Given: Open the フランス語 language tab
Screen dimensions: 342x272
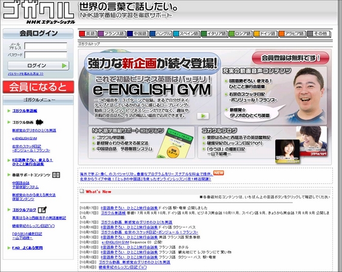Looking at the screenshot, I should point(112,34).
